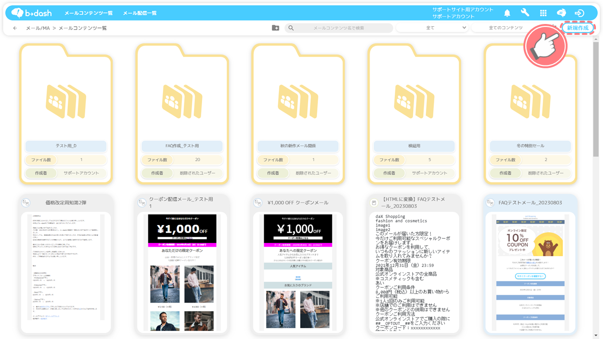Open the メールコンテンツ一覧 menu
The width and height of the screenshot is (603, 339).
coord(89,13)
